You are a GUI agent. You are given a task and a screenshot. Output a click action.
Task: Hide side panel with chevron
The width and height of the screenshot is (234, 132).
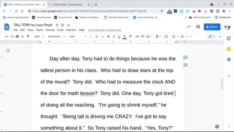229,126
